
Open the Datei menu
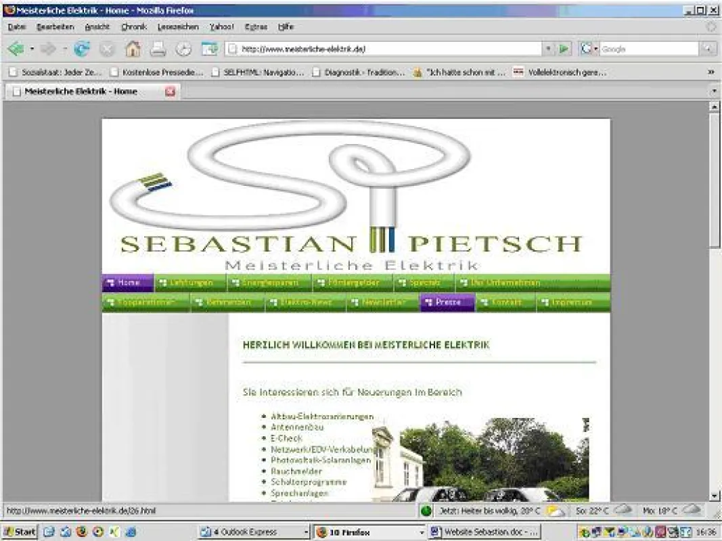(x=16, y=26)
